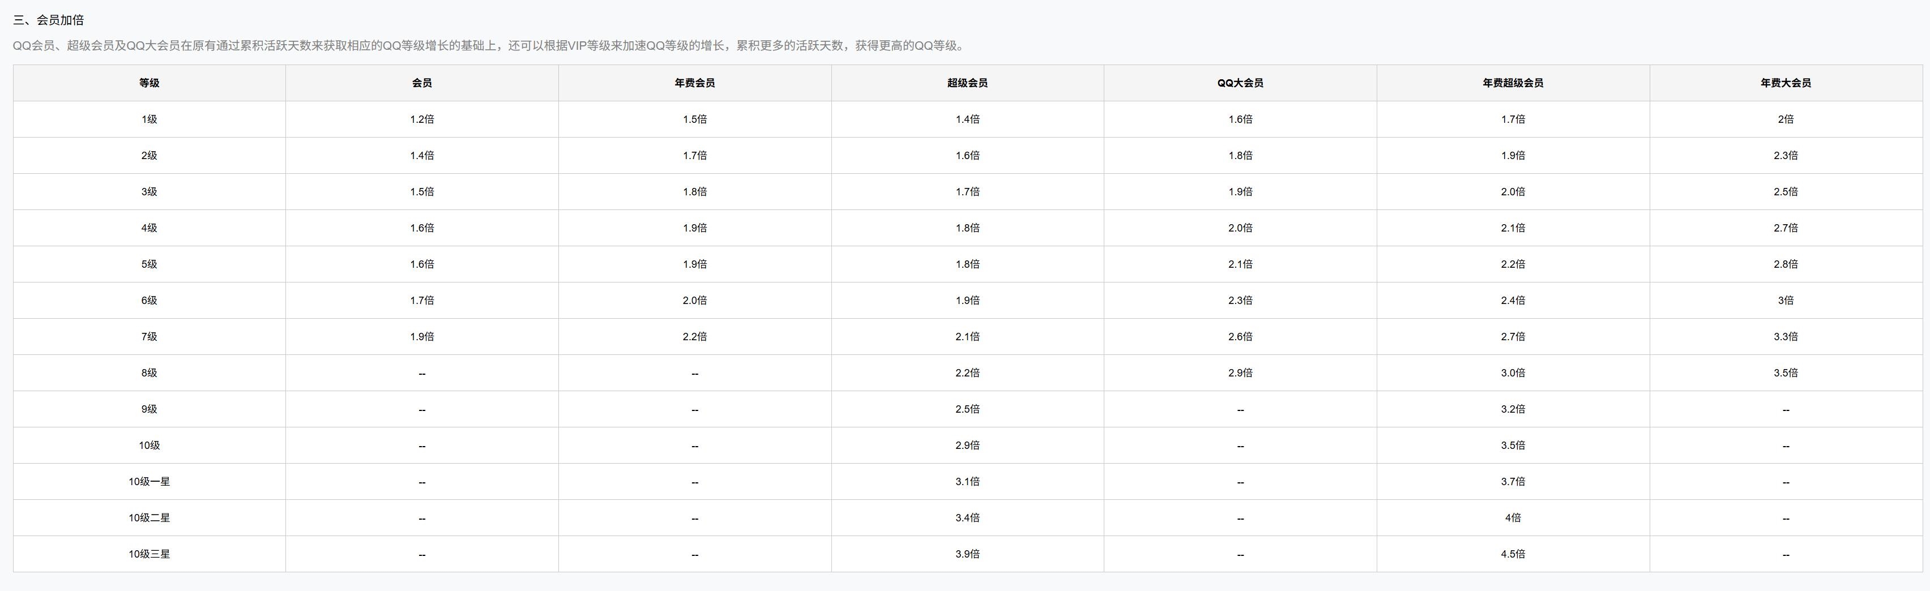The height and width of the screenshot is (591, 1930).
Task: Click 2.0倍 in 3级 row under 年费超级会员
Action: (1513, 192)
